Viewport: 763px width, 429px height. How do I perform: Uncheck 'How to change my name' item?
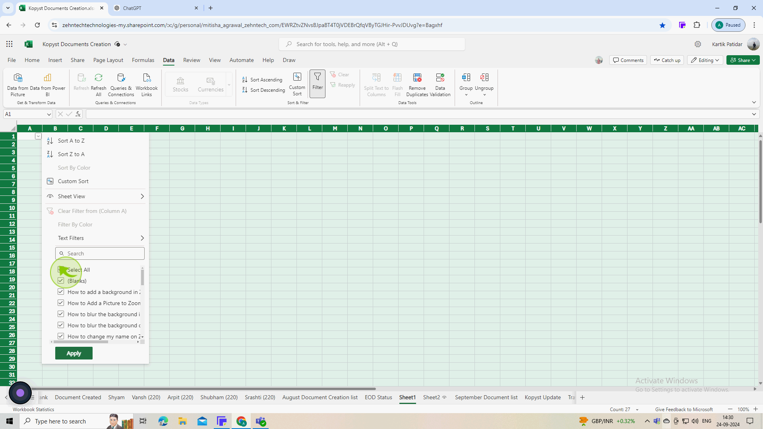pos(61,336)
